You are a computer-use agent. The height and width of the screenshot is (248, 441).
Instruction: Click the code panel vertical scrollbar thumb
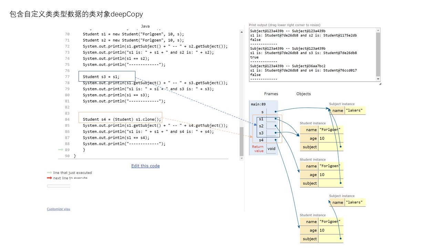pos(242,141)
